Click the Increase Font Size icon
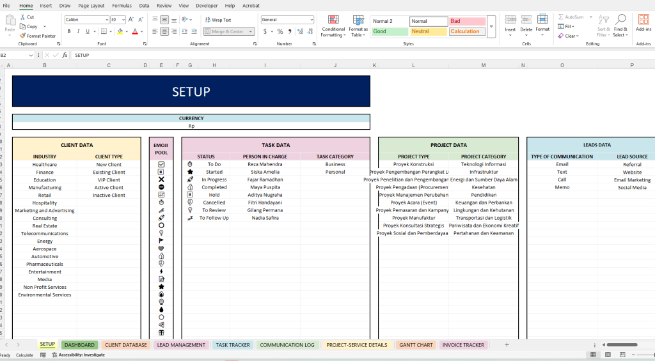The height and width of the screenshot is (361, 655). point(131,20)
